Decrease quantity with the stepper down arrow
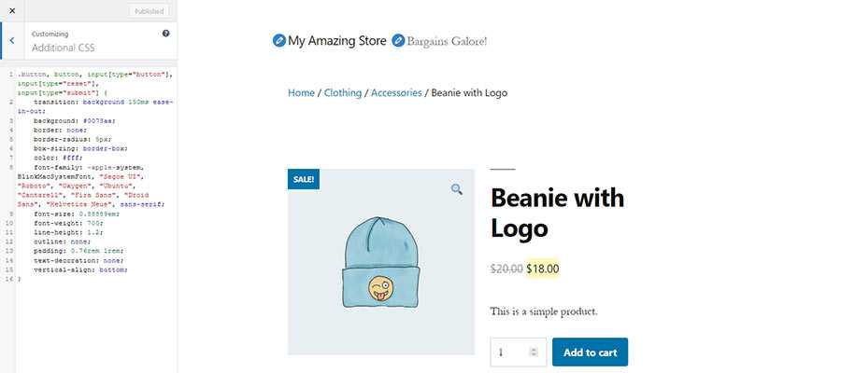This screenshot has width=841, height=373. pos(534,356)
